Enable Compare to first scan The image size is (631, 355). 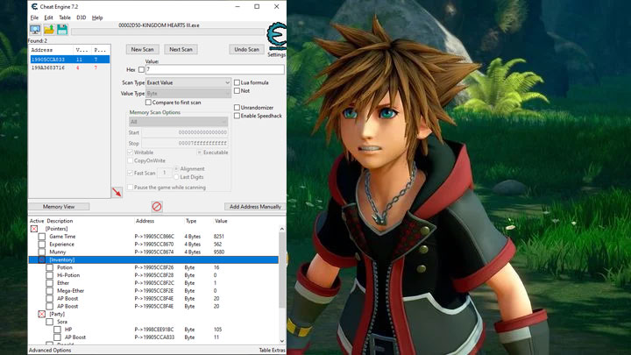[x=148, y=103]
